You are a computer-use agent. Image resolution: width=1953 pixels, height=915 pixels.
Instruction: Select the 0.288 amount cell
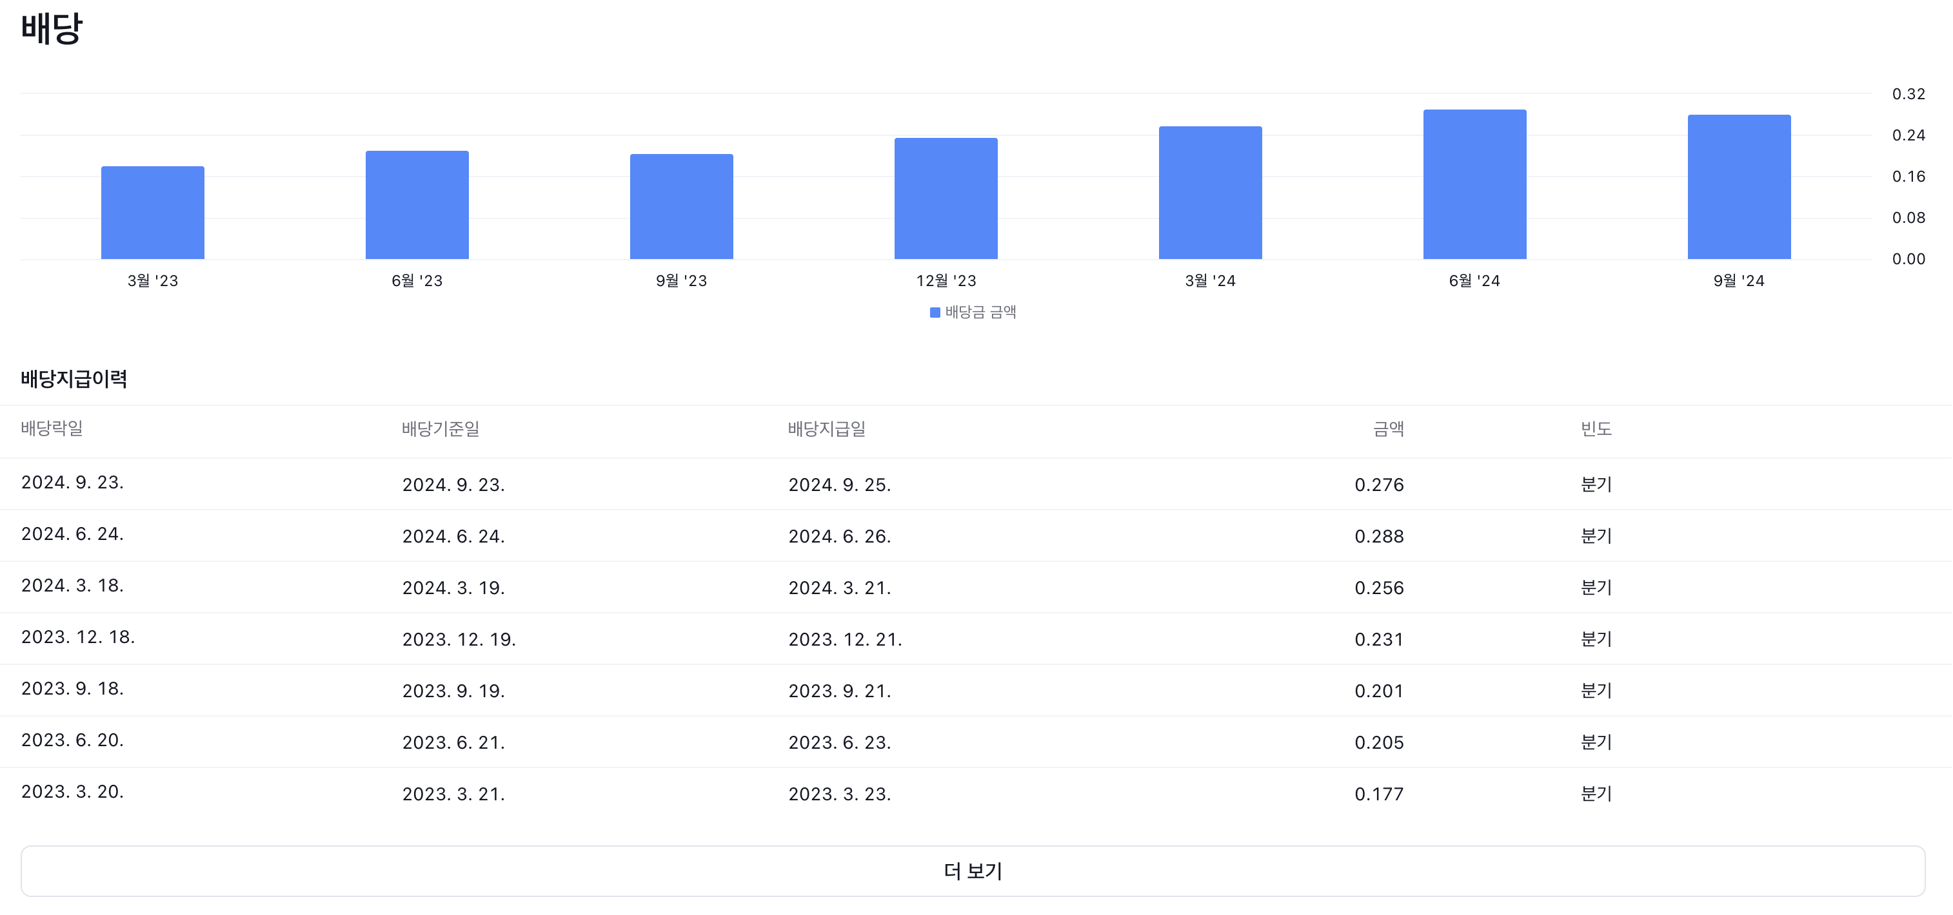[1378, 536]
